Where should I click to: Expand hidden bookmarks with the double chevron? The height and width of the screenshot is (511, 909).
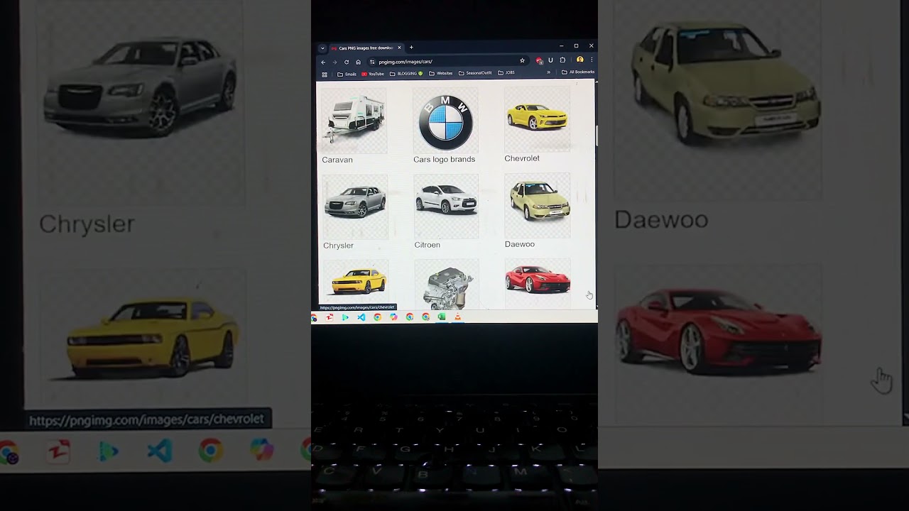point(548,72)
